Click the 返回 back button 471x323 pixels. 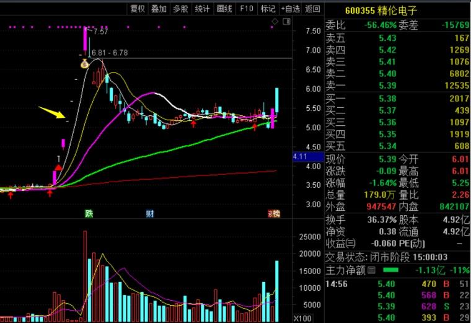coord(313,8)
